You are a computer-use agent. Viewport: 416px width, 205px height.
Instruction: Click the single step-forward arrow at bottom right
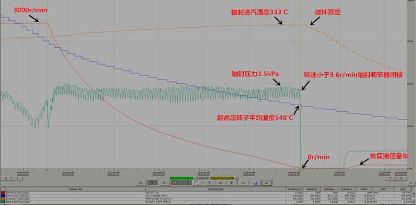pos(391,178)
